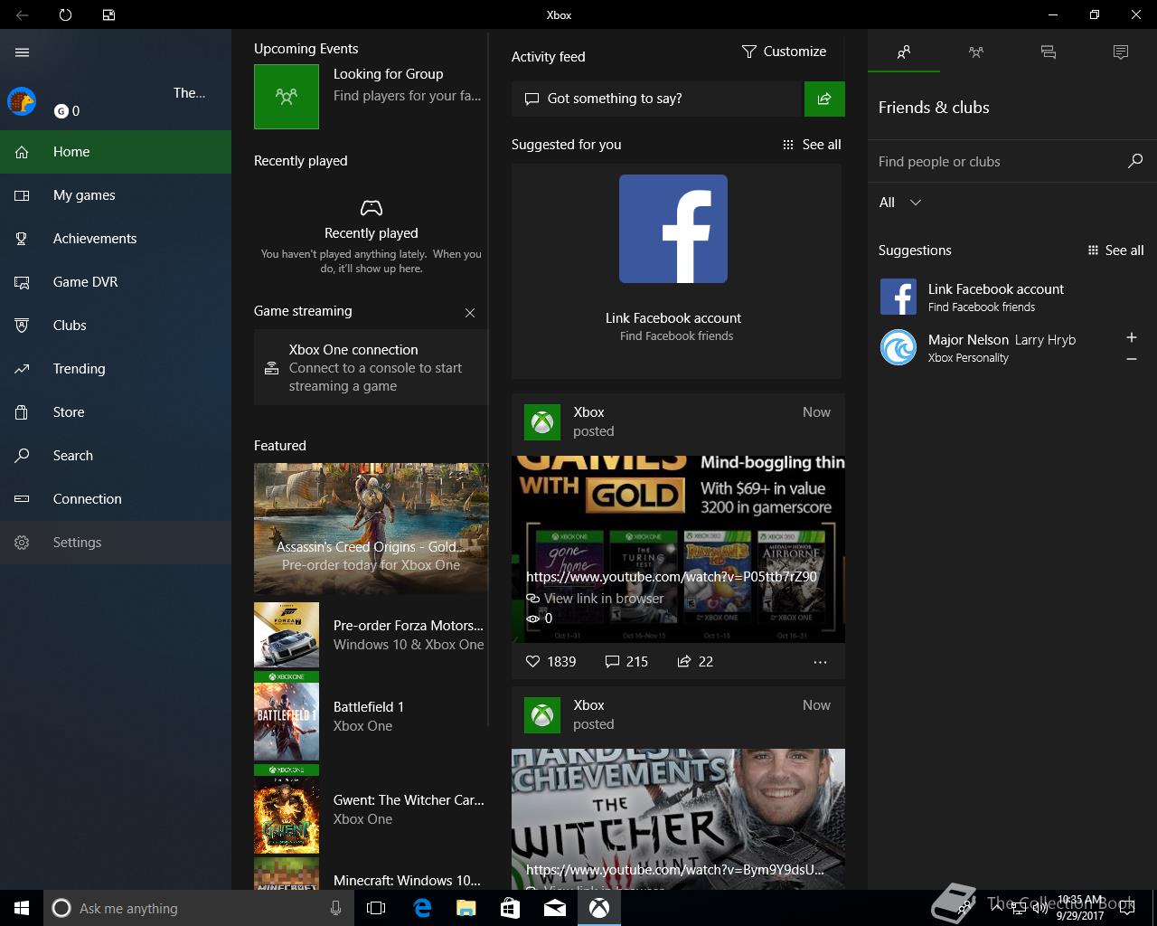Click the 'Got something to say?' field

pyautogui.click(x=658, y=99)
